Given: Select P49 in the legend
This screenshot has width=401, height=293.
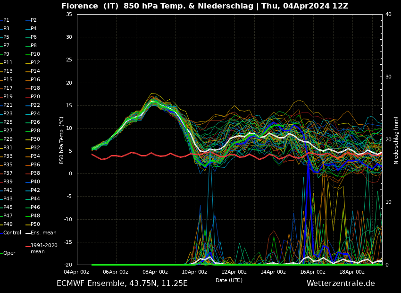Looking at the screenshot, I should (x=6, y=224).
